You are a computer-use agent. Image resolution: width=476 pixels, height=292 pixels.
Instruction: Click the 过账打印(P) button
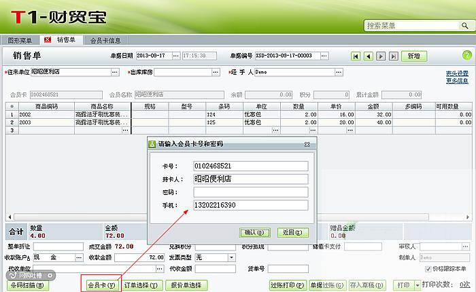(287, 285)
